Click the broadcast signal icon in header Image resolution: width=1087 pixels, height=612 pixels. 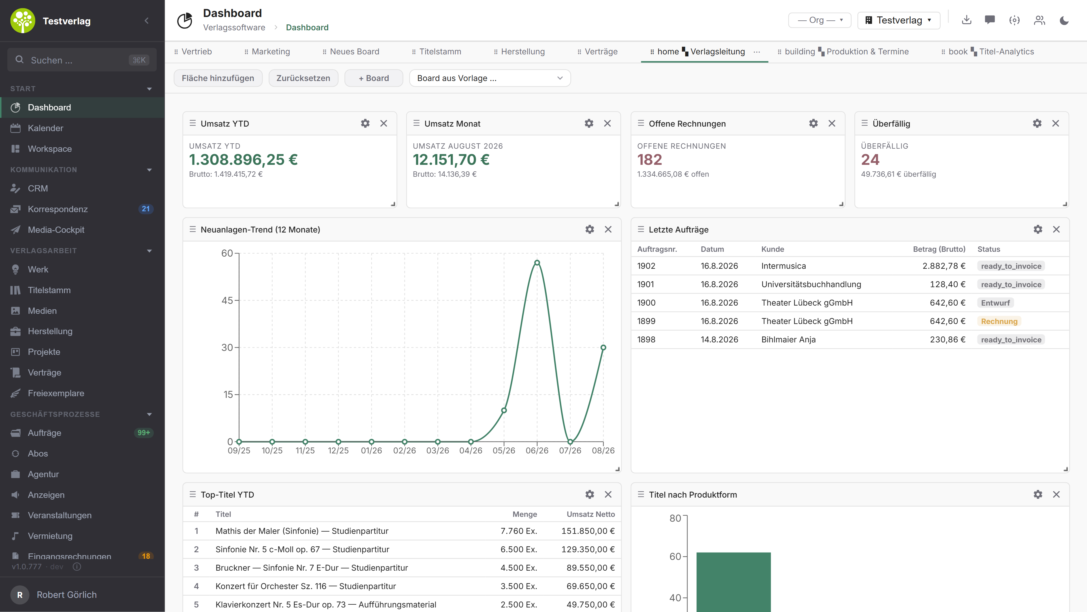tap(1015, 20)
